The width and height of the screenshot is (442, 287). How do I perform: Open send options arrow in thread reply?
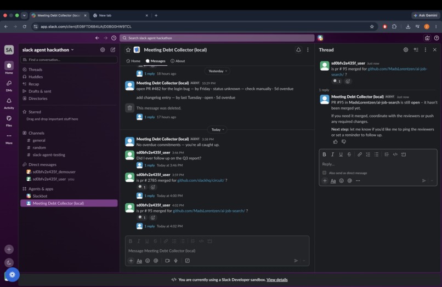coord(432,181)
